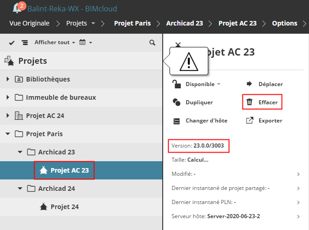This screenshot has height=230, width=309.
Task: Collapse the Projet Paris folder
Action: pyautogui.click(x=8, y=134)
